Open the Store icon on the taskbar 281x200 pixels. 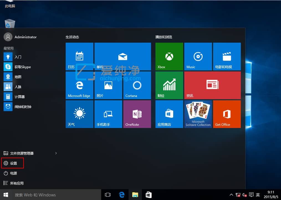(149, 194)
